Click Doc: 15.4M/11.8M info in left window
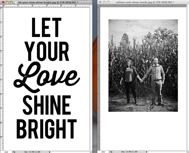The height and width of the screenshot is (153, 189). (32, 152)
